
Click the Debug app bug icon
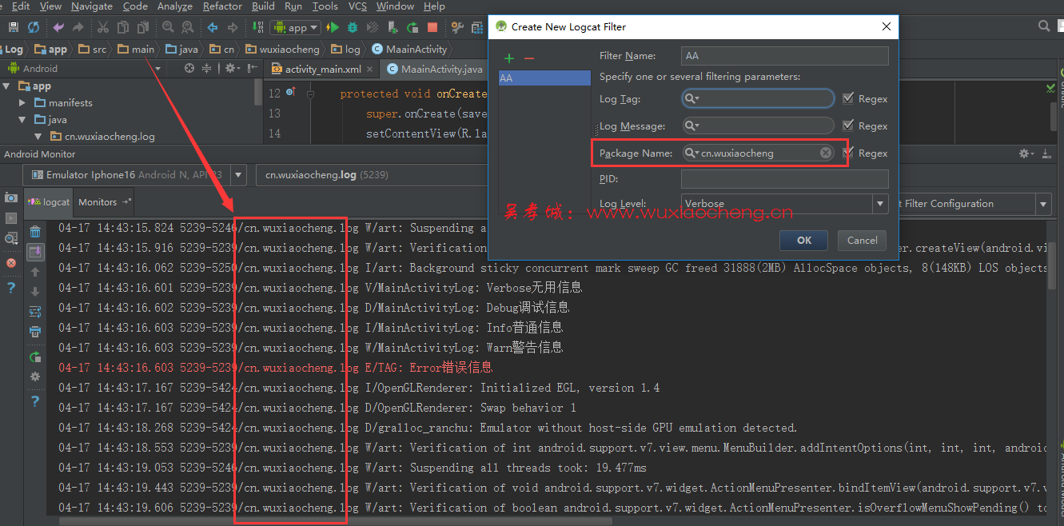click(x=353, y=27)
